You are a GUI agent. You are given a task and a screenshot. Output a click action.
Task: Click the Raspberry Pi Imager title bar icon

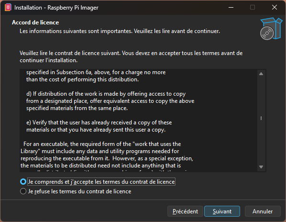pos(8,8)
